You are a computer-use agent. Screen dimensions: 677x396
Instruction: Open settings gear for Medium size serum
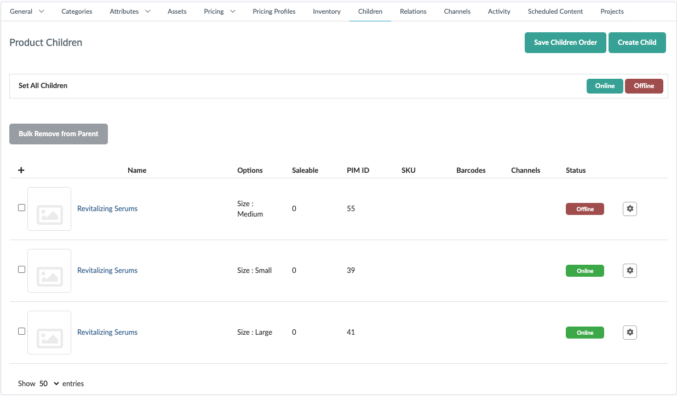click(629, 209)
